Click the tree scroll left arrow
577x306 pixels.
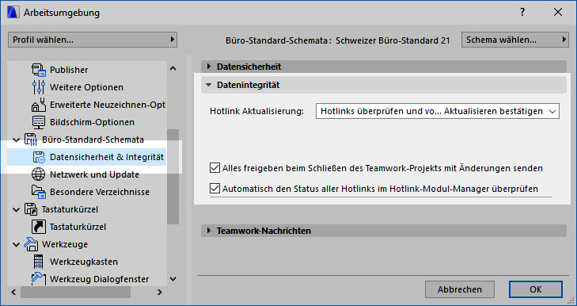13,292
